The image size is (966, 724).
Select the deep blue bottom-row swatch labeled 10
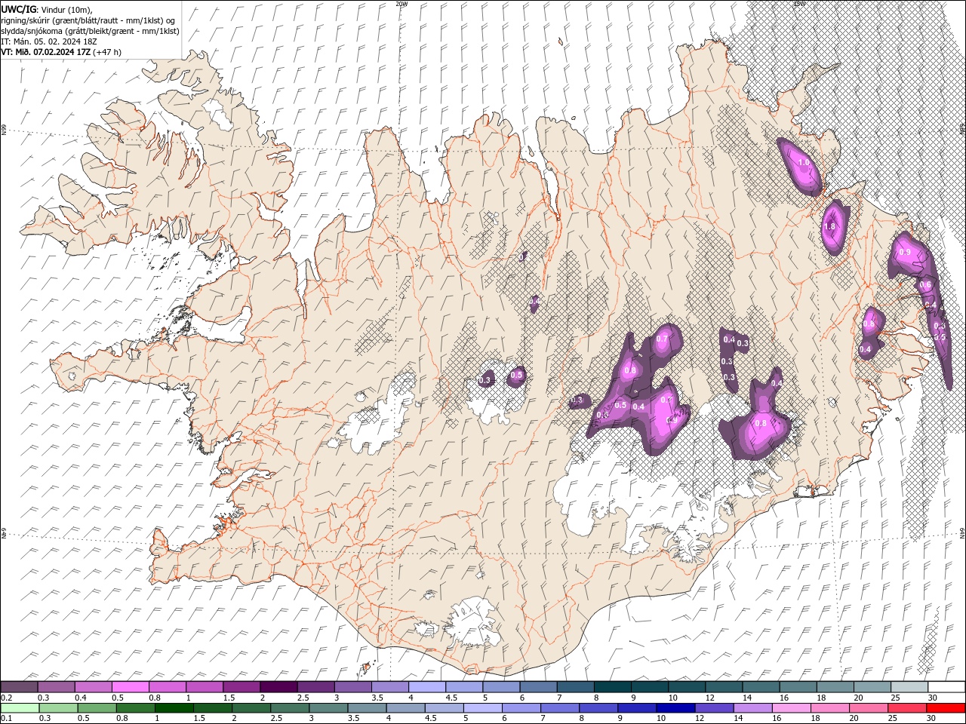[x=675, y=708]
